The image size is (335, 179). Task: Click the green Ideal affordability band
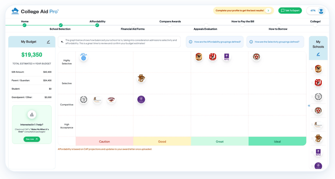tap(277, 141)
